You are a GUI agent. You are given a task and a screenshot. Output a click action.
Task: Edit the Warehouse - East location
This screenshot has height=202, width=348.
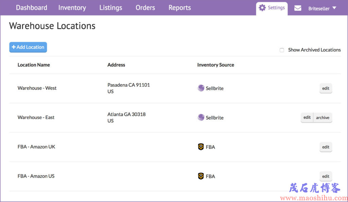pyautogui.click(x=307, y=117)
